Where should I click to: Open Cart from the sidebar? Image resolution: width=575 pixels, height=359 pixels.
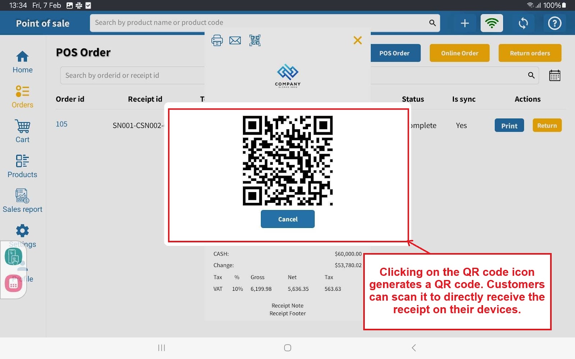[x=22, y=131]
